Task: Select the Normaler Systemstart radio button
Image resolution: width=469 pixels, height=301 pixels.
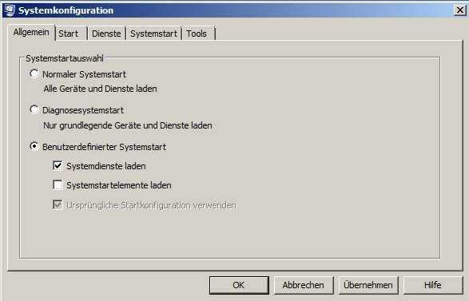Action: (34, 73)
